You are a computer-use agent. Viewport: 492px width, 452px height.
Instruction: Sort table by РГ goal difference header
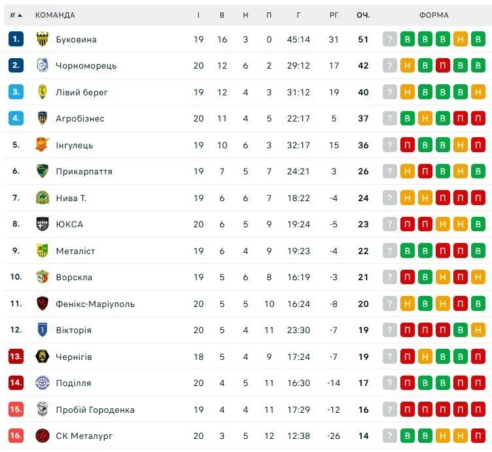[x=334, y=15]
